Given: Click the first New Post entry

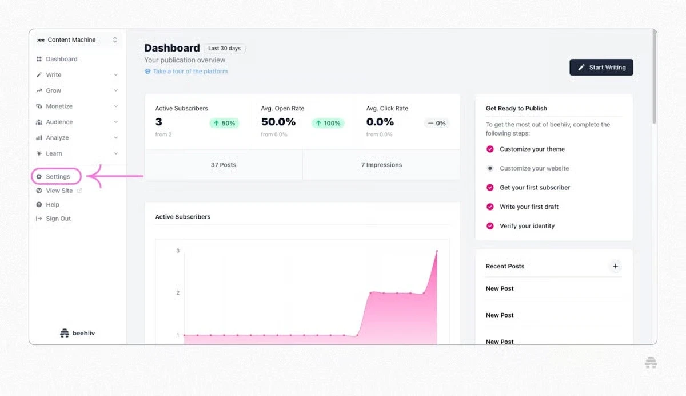Looking at the screenshot, I should [500, 288].
